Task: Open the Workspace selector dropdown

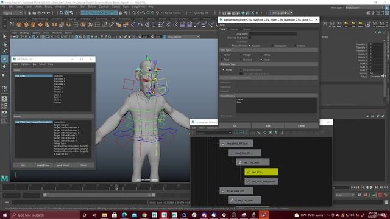Action: click(364, 7)
